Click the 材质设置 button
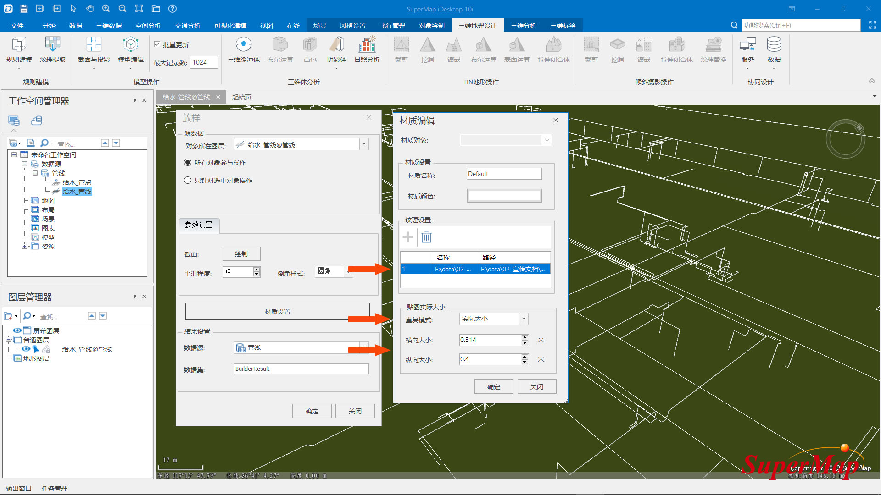This screenshot has height=495, width=881. (x=277, y=312)
